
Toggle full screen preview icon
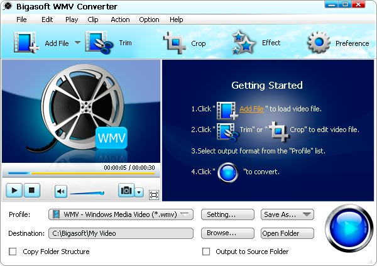(154, 195)
